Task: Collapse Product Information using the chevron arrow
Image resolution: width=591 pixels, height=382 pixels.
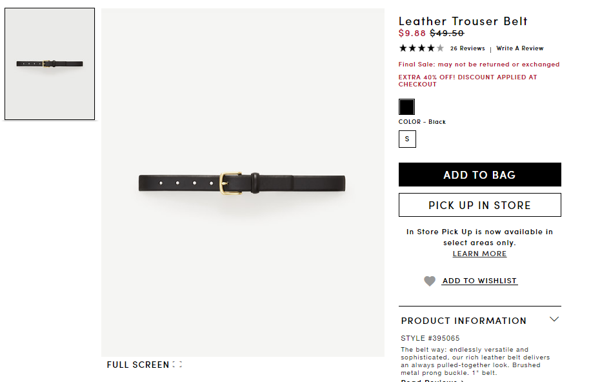Action: coord(554,319)
